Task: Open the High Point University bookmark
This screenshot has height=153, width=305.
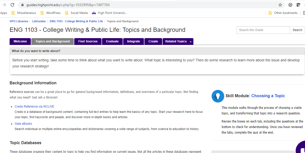Action: (109, 13)
